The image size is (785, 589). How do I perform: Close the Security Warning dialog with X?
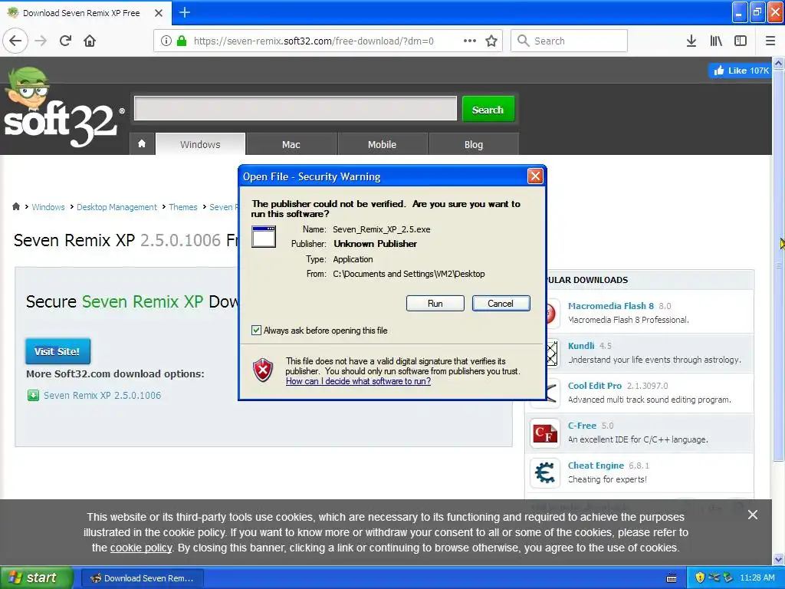click(x=535, y=176)
